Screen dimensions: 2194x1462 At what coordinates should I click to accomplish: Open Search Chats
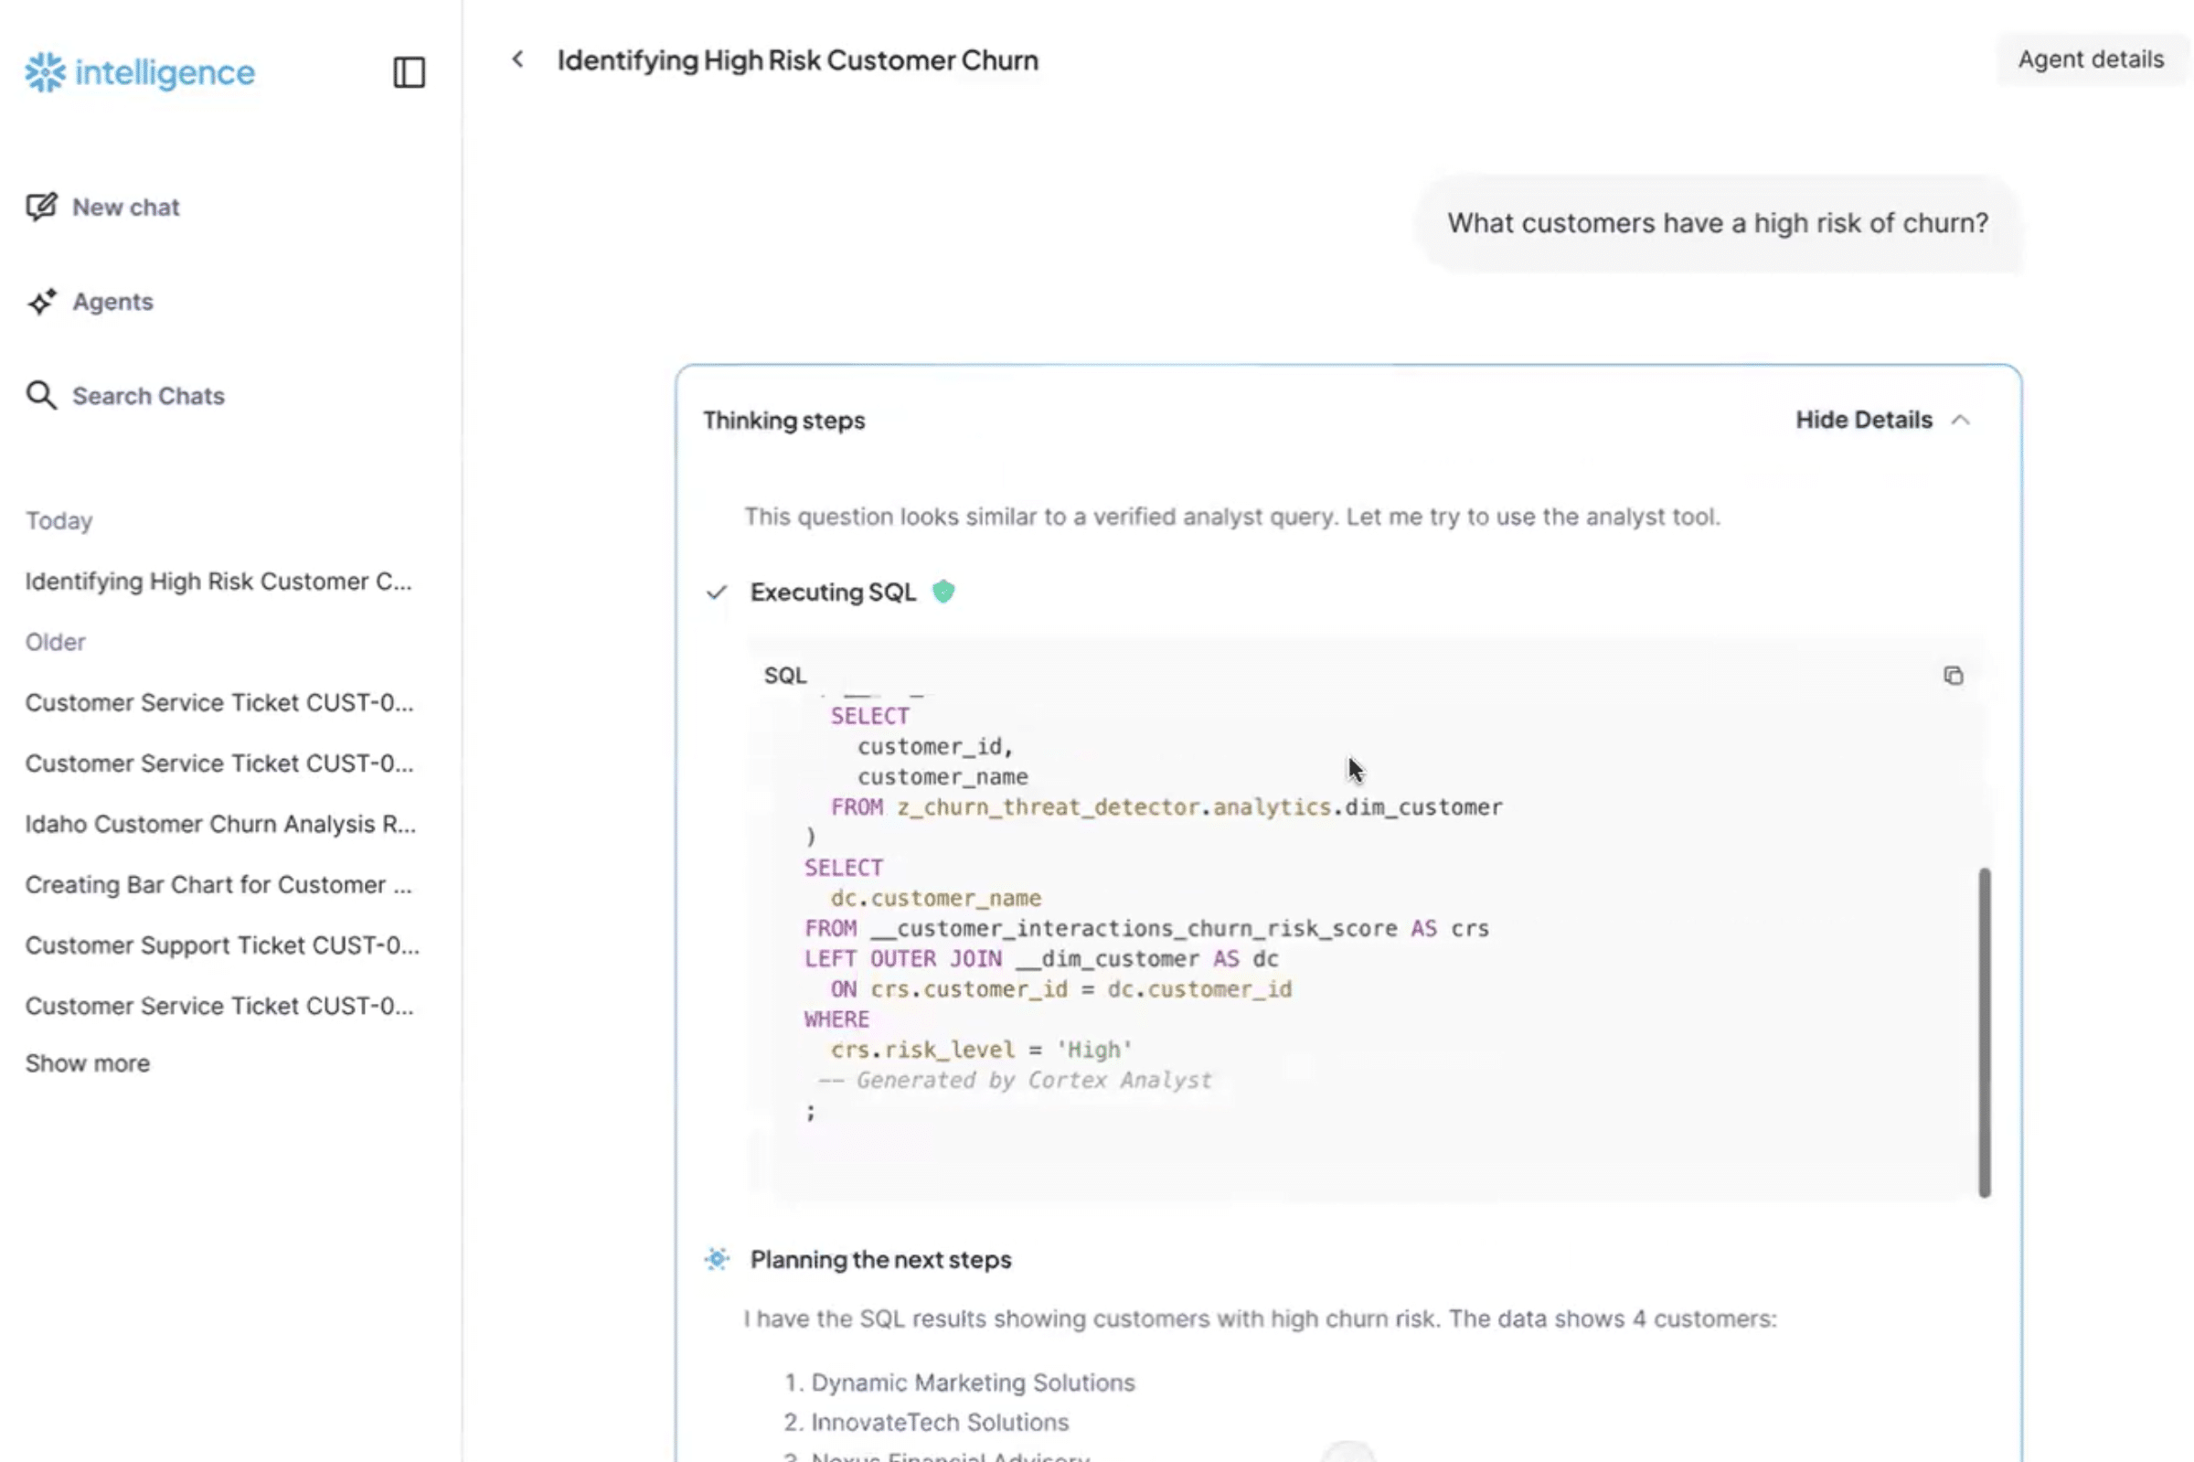point(147,395)
